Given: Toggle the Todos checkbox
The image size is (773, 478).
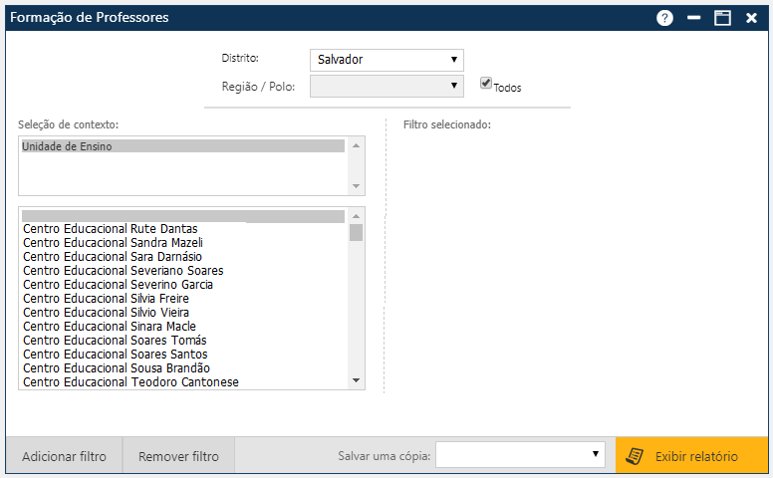Looking at the screenshot, I should click(x=486, y=84).
